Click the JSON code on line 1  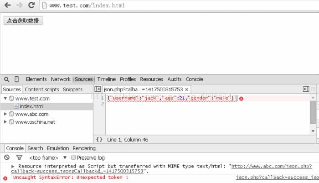(x=170, y=98)
